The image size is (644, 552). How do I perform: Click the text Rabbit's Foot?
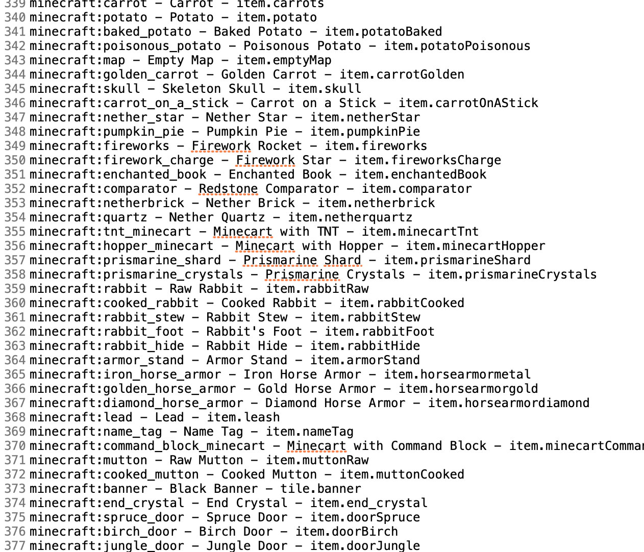[254, 332]
